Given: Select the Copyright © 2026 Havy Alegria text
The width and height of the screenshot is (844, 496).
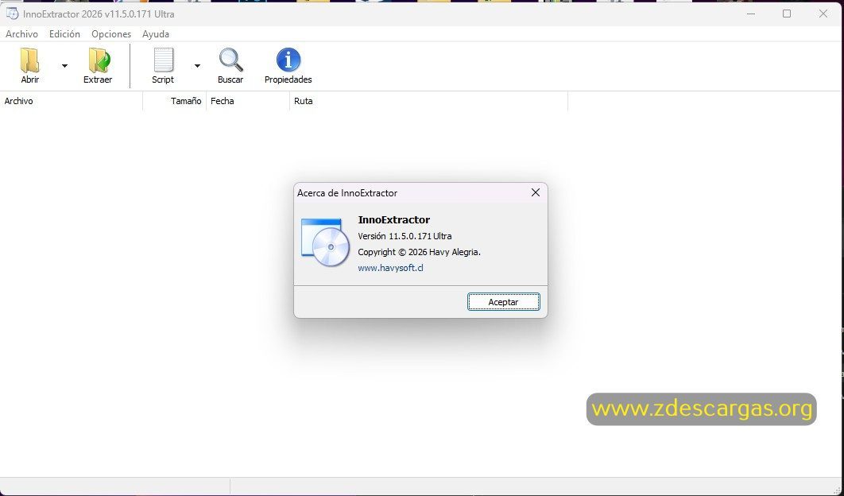Looking at the screenshot, I should click(x=420, y=252).
